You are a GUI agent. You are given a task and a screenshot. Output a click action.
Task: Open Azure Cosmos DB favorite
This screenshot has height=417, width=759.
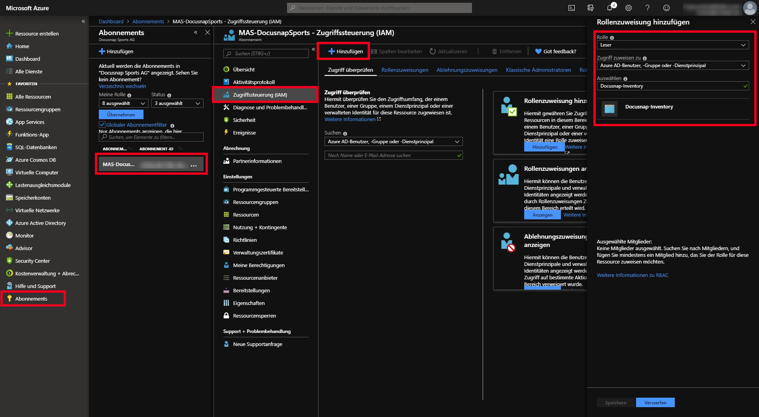coord(36,160)
